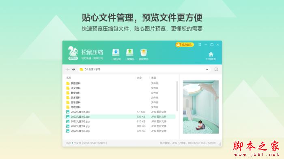The height and width of the screenshot is (159, 284).
Task: Click the 成为会员 membership button
Action: pyautogui.click(x=185, y=45)
